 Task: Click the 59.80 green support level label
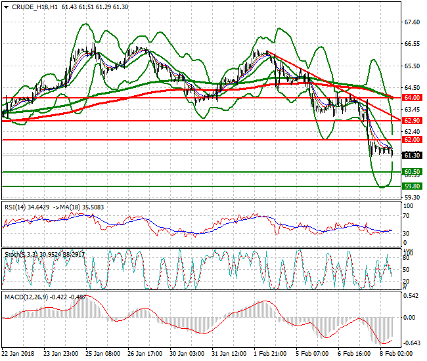412,186
